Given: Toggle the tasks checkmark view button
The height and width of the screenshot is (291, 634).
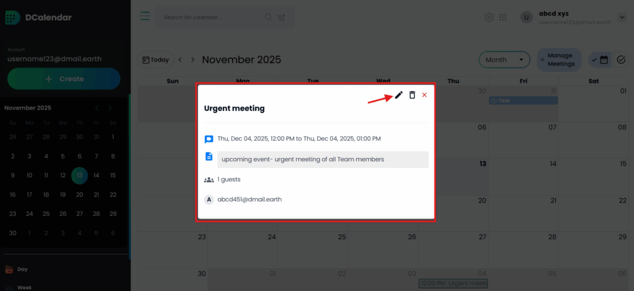Looking at the screenshot, I should pyautogui.click(x=621, y=60).
